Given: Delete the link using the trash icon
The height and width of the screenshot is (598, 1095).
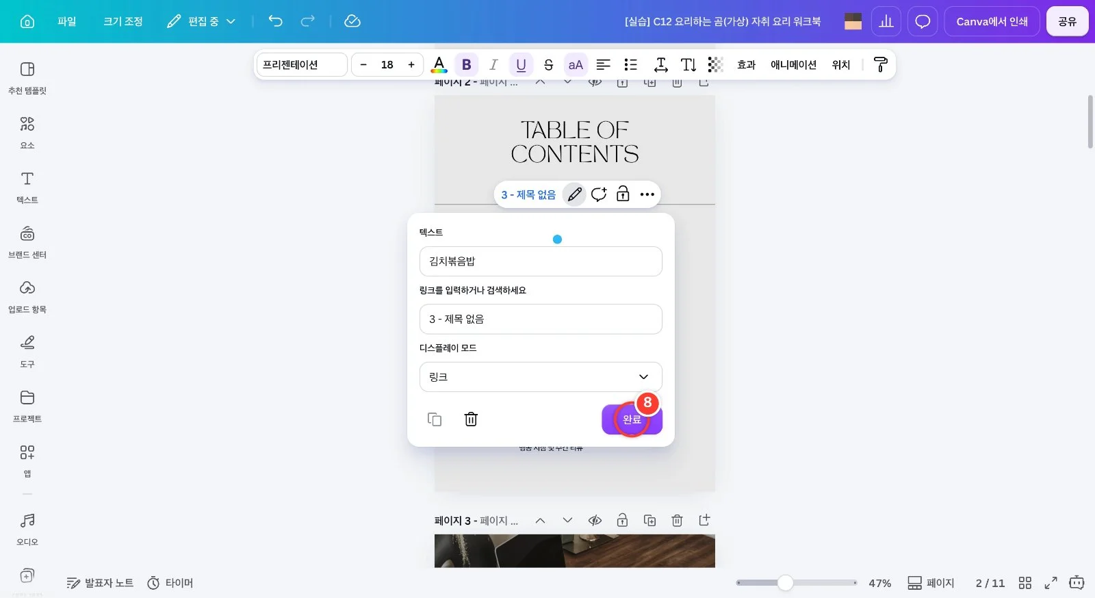Looking at the screenshot, I should [x=471, y=419].
